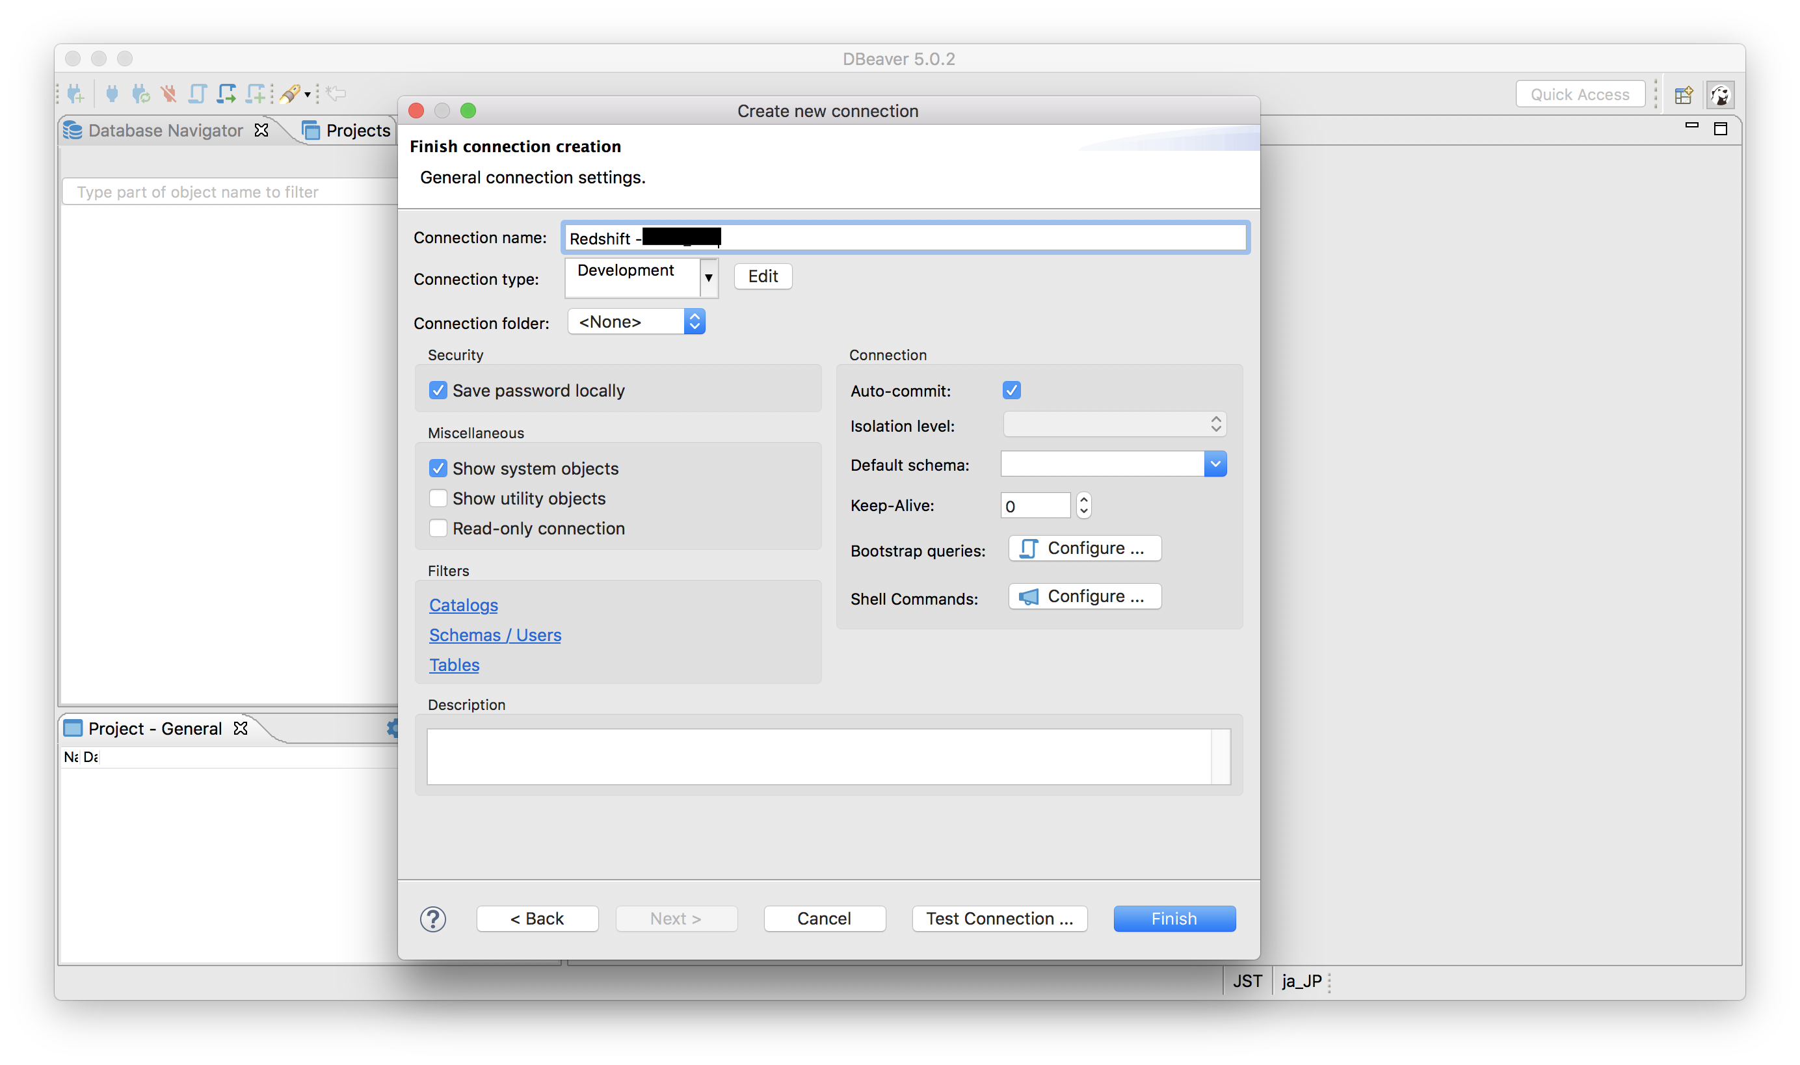Click the Quick Access search field
Viewport: 1800px width, 1065px height.
[1580, 95]
